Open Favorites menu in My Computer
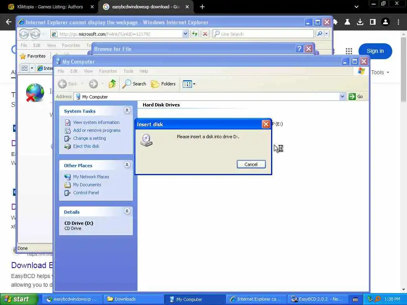The image size is (407, 305). coord(108,71)
